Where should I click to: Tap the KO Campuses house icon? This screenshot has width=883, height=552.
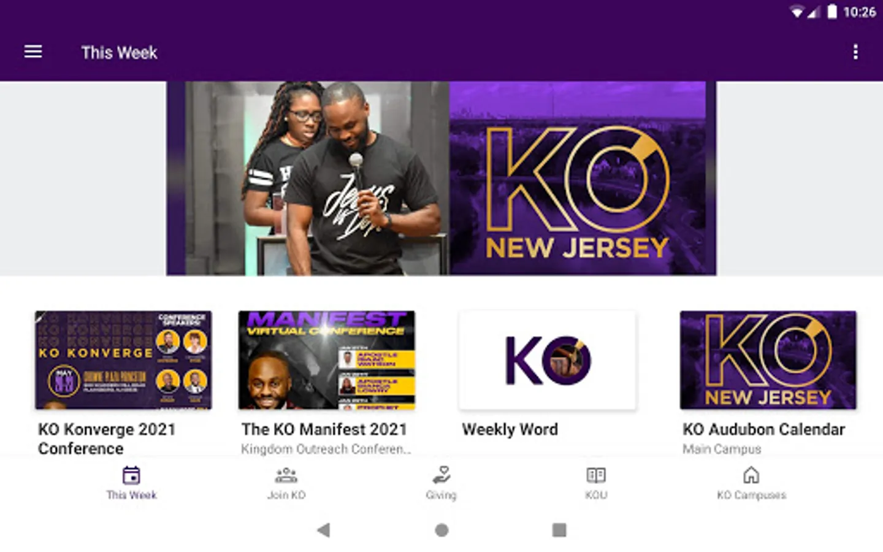point(751,475)
